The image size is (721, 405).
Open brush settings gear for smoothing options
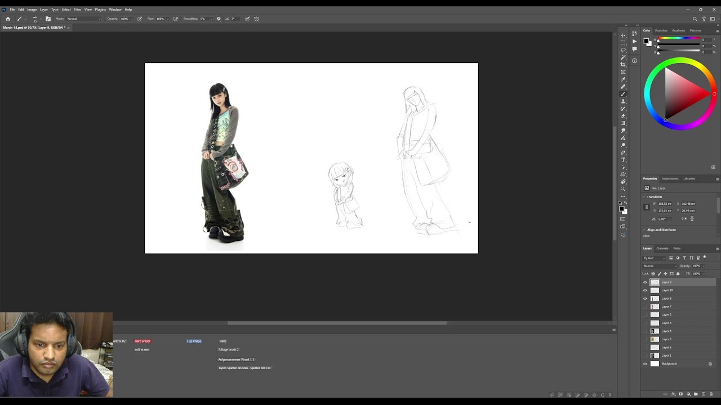coord(219,19)
